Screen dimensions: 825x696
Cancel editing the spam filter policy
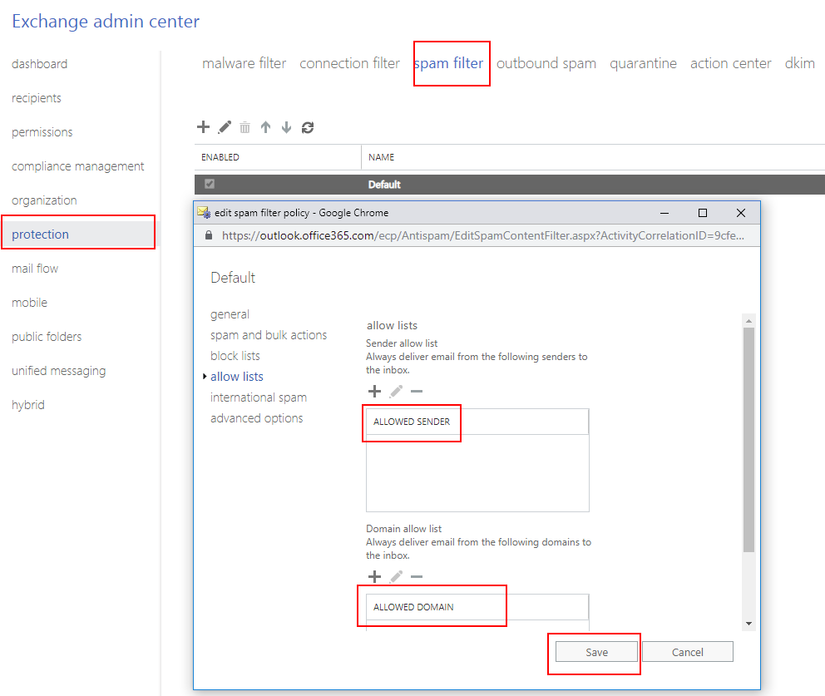click(x=688, y=652)
